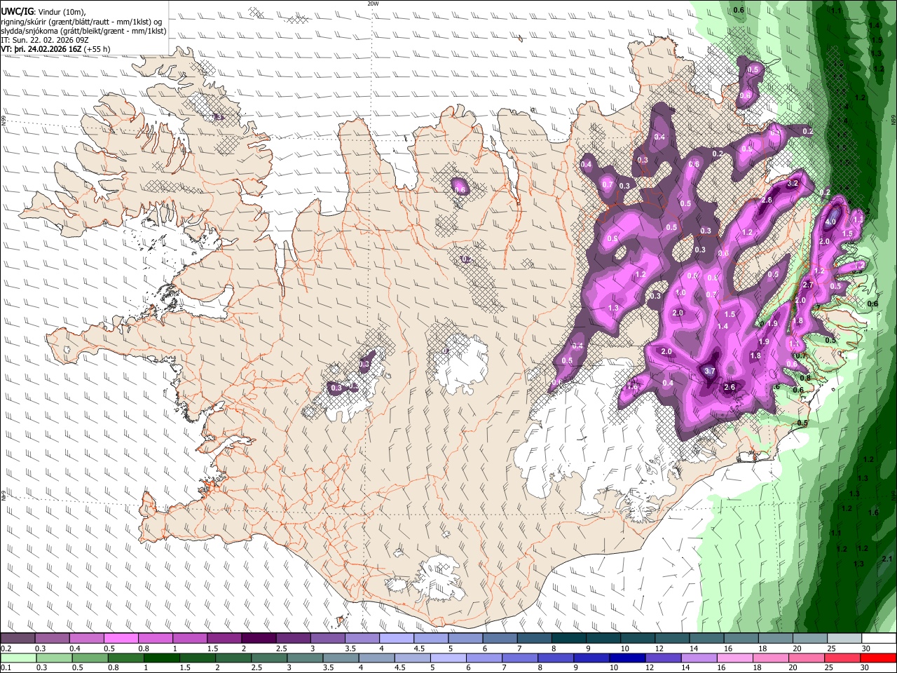
Task: Click the '0.2' label in the snow legend
Action: click(x=6, y=648)
